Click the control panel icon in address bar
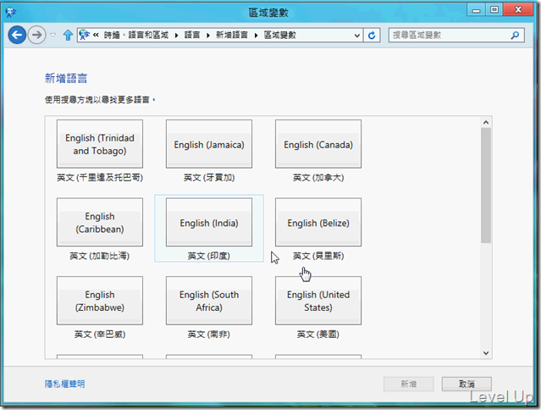The image size is (541, 410). pyautogui.click(x=84, y=35)
